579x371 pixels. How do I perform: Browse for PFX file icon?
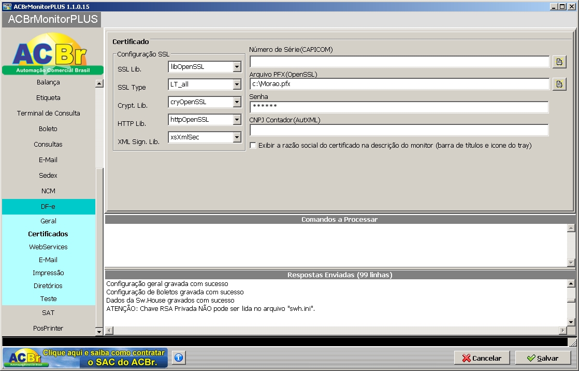[559, 84]
